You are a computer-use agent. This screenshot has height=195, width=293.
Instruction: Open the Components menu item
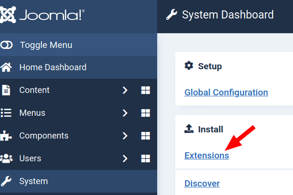tap(44, 136)
